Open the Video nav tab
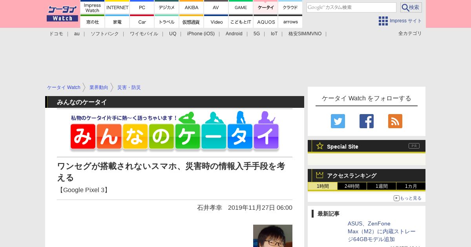The height and width of the screenshot is (247, 471). [x=216, y=22]
